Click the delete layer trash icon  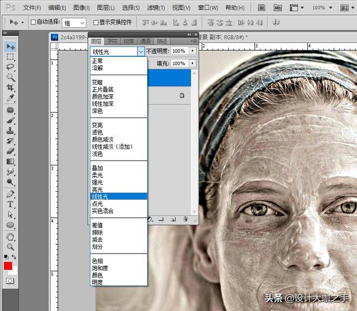pyautogui.click(x=185, y=219)
